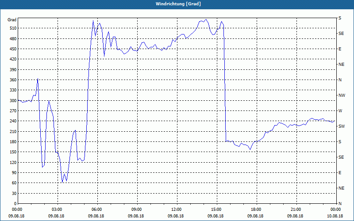The height and width of the screenshot is (221, 354).
Task: Click the N compass label level with 360
Action: tap(340, 80)
